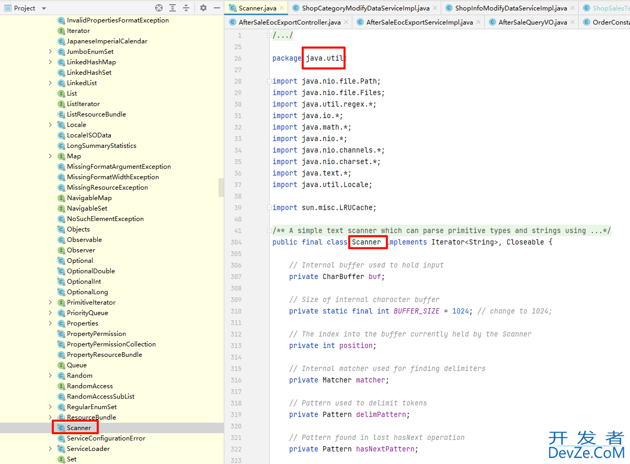Click the locate/select opened file target icon
This screenshot has height=464, width=630.
coord(159,8)
